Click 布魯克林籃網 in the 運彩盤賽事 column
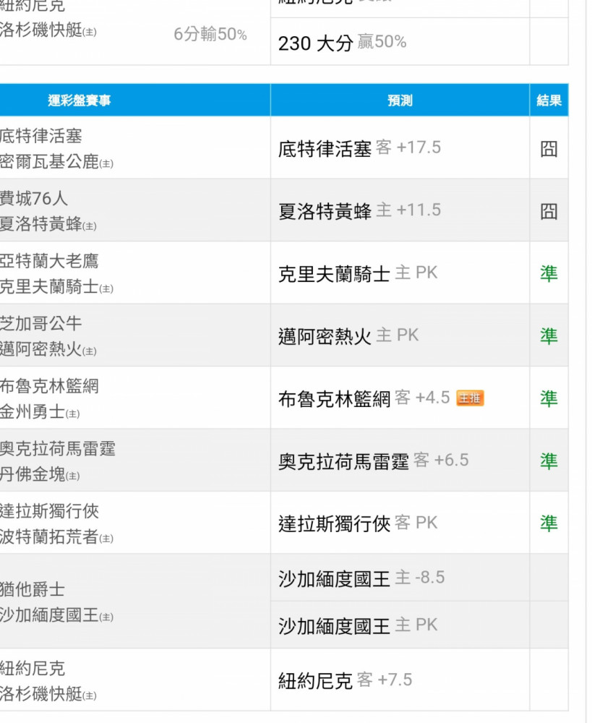Screen dimensions: 592x723 (x=49, y=386)
